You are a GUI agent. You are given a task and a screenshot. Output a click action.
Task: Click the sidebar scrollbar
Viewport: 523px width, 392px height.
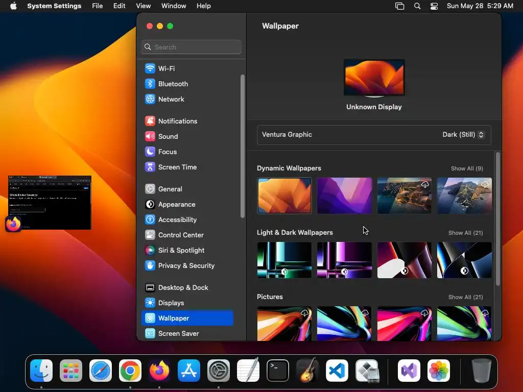point(243,146)
